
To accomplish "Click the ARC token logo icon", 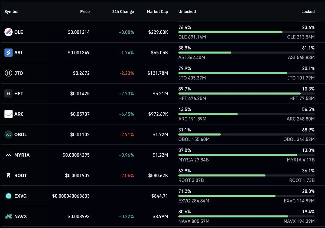I will [8, 114].
